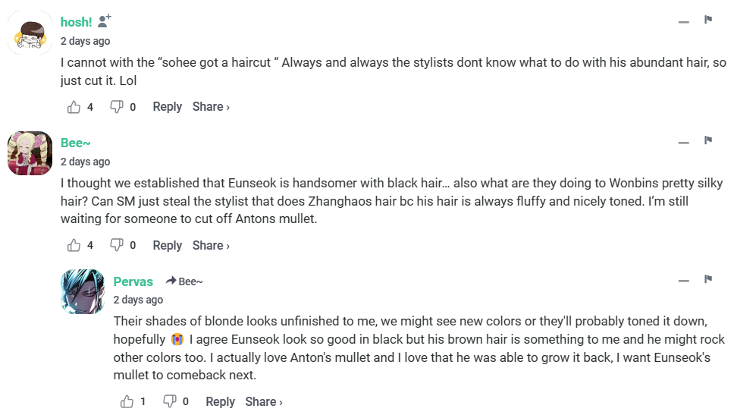Downvote hosh!'s comment
734x415 pixels.
point(117,107)
